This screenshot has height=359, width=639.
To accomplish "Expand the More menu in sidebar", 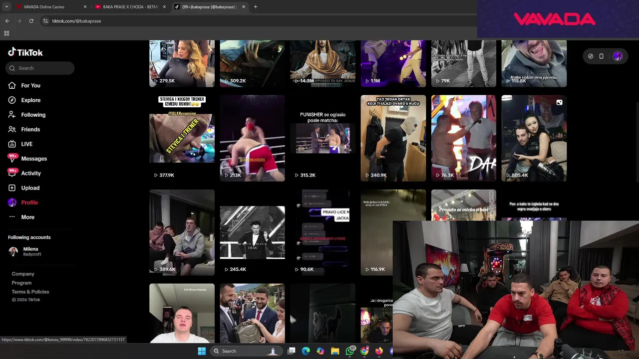I will tap(22, 217).
